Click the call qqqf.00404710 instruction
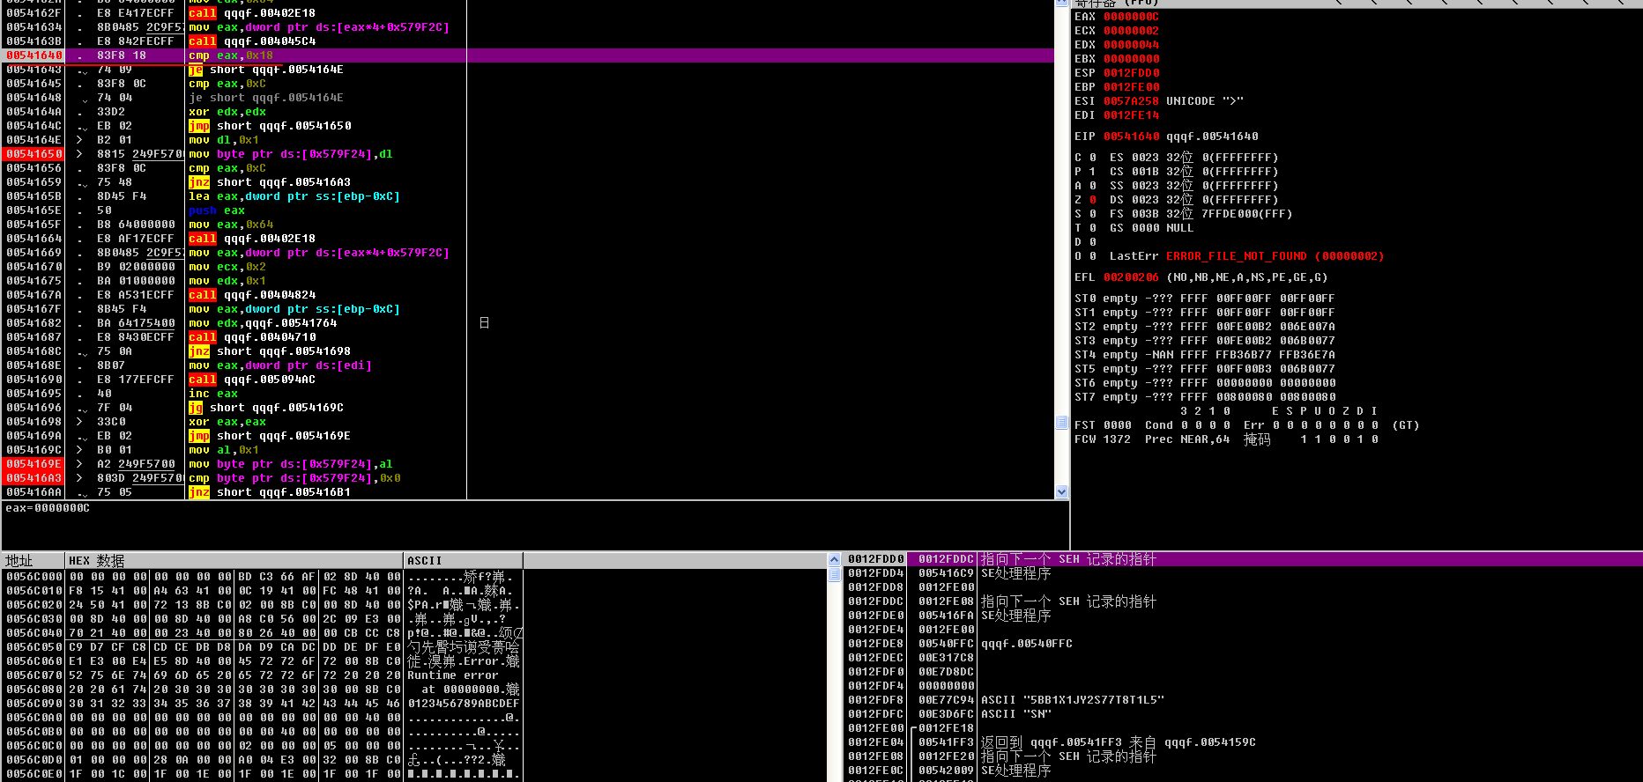Viewport: 1643px width, 782px height. (x=252, y=337)
